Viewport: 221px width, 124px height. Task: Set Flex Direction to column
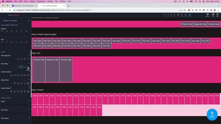[x=25, y=59]
